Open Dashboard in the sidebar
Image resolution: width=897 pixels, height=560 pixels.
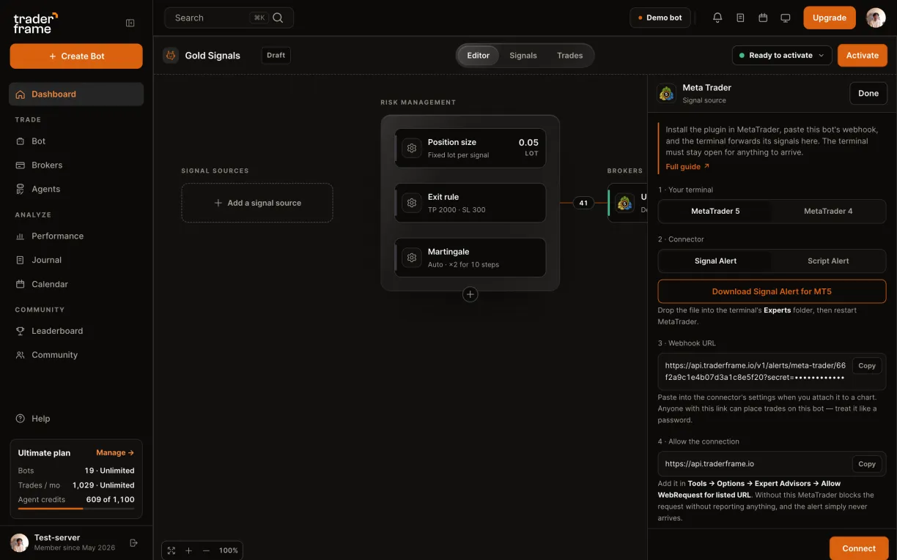pyautogui.click(x=76, y=94)
